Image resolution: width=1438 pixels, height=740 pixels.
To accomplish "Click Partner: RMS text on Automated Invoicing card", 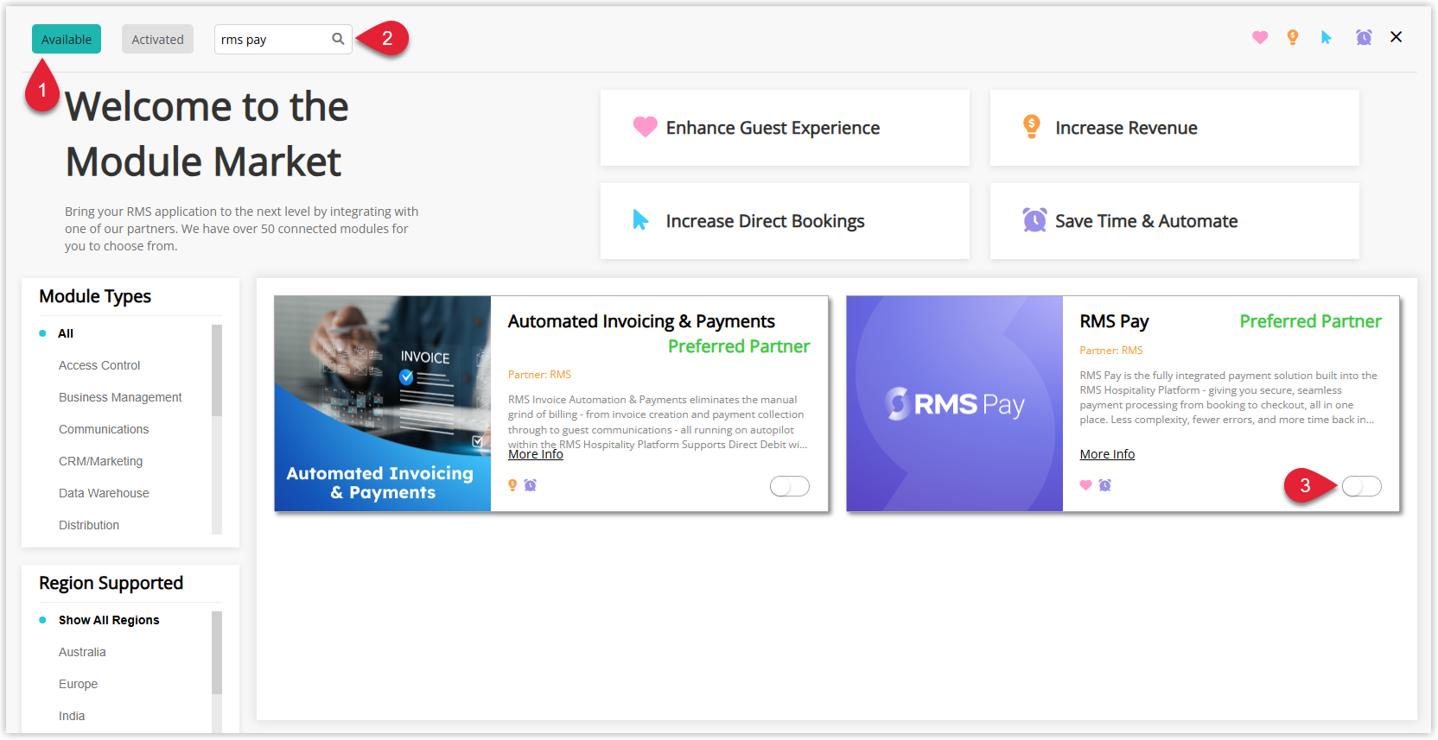I will click(x=539, y=375).
